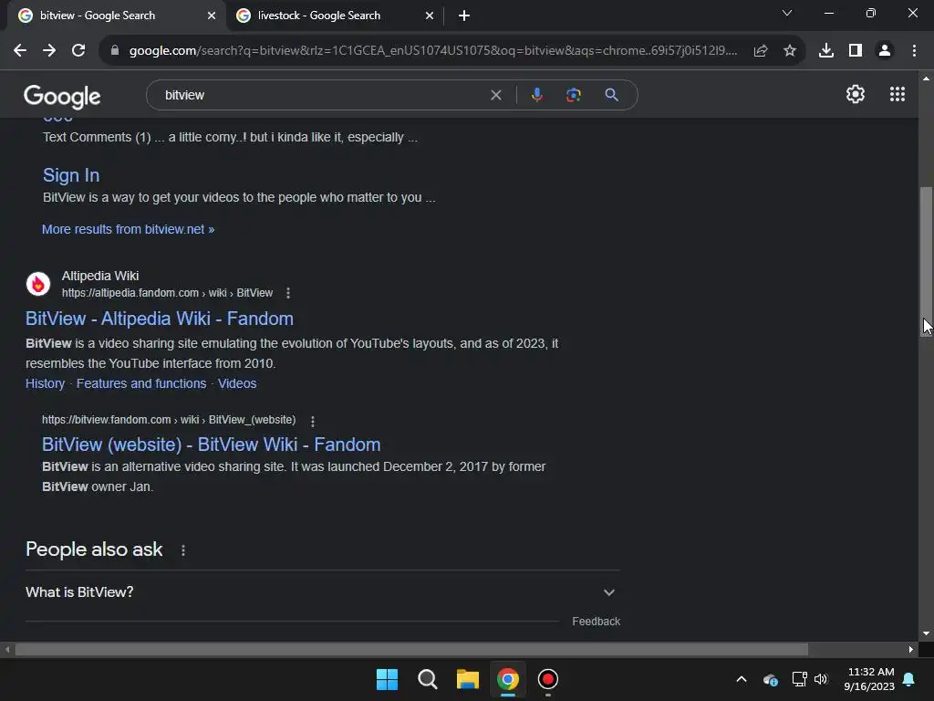This screenshot has width=934, height=701.
Task: Clear the Google search box
Action: point(495,95)
